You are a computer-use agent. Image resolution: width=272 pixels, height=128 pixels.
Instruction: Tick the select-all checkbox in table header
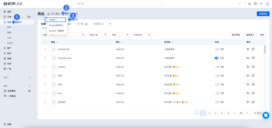pyautogui.click(x=45, y=42)
